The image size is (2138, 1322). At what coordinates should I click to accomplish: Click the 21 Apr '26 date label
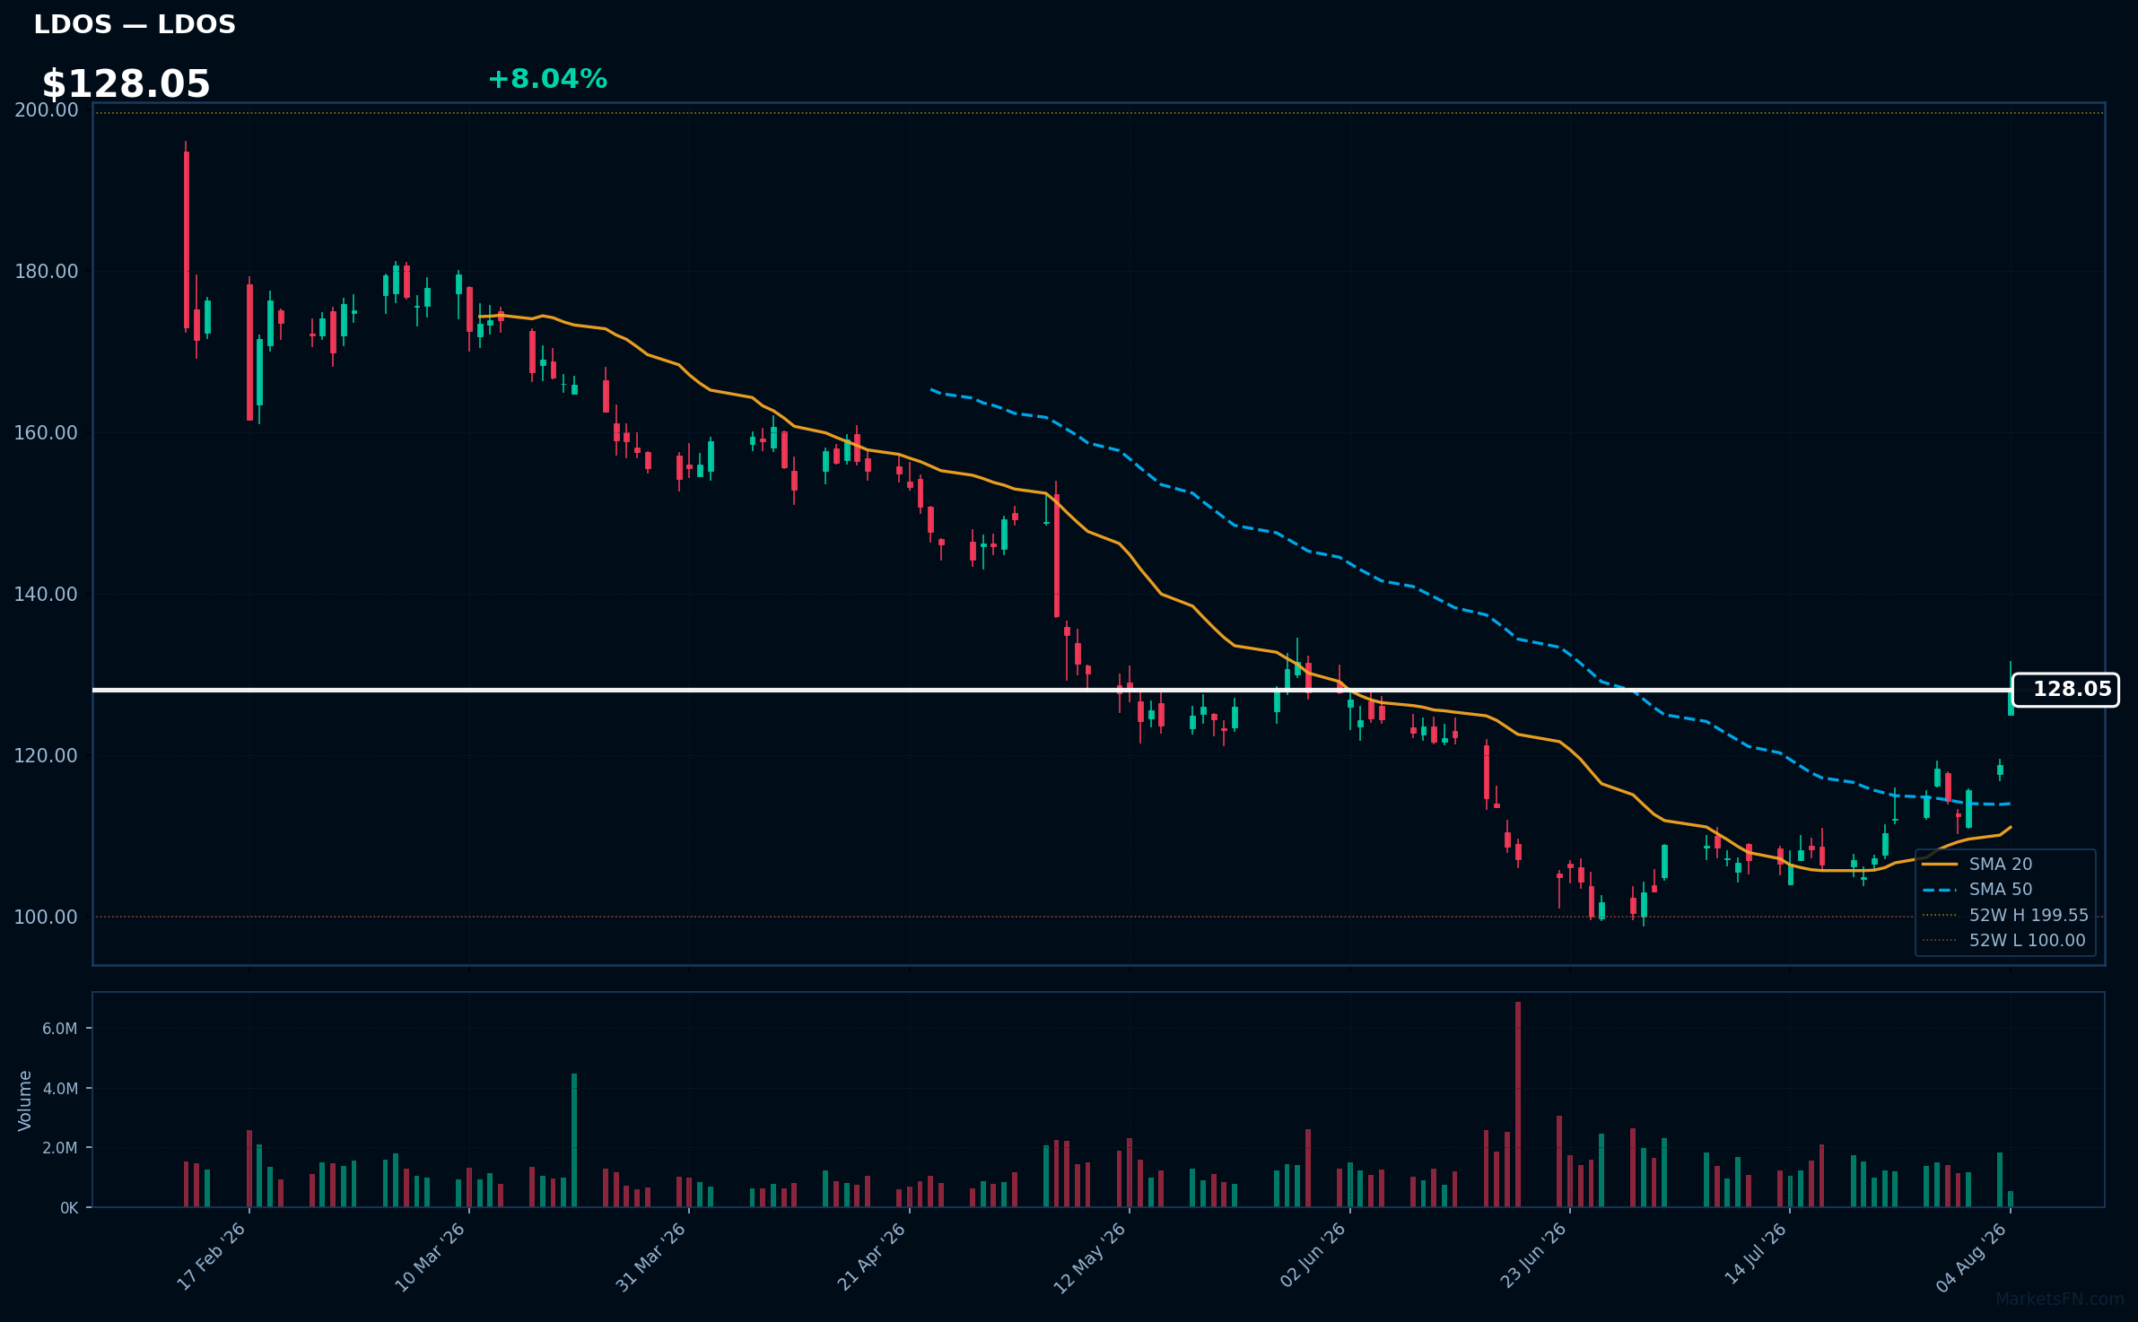(x=872, y=1257)
